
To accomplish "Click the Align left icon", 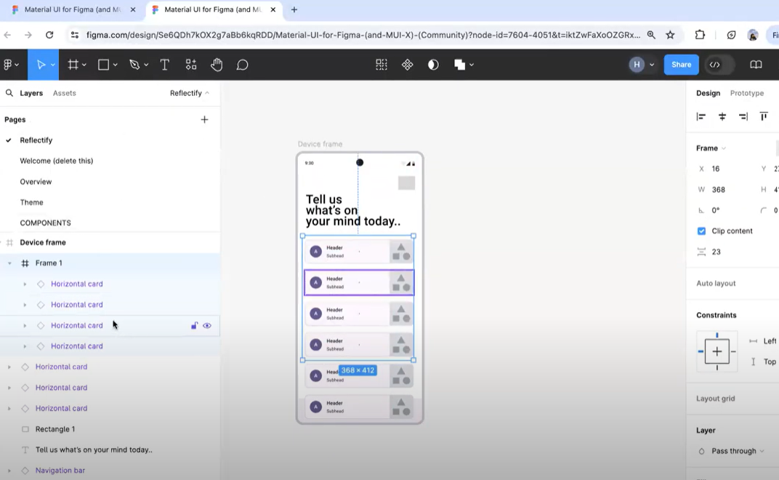I will pyautogui.click(x=701, y=116).
